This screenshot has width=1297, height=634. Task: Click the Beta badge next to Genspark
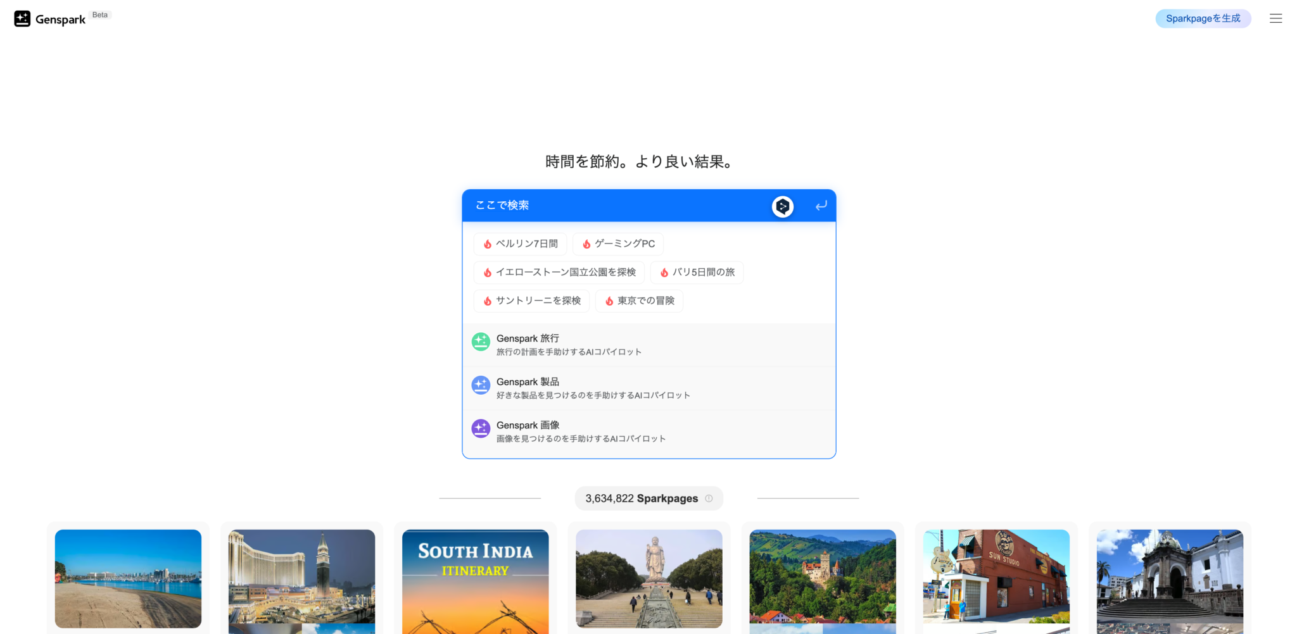click(99, 14)
